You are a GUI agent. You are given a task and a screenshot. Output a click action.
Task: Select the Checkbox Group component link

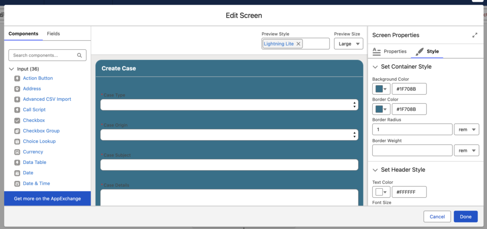[41, 131]
